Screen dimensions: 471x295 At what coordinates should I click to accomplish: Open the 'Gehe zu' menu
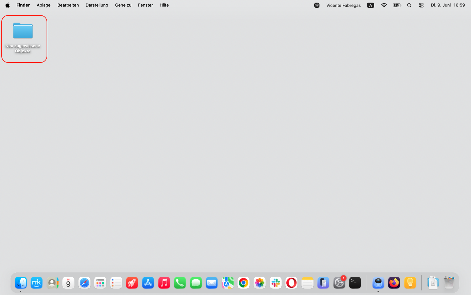123,5
